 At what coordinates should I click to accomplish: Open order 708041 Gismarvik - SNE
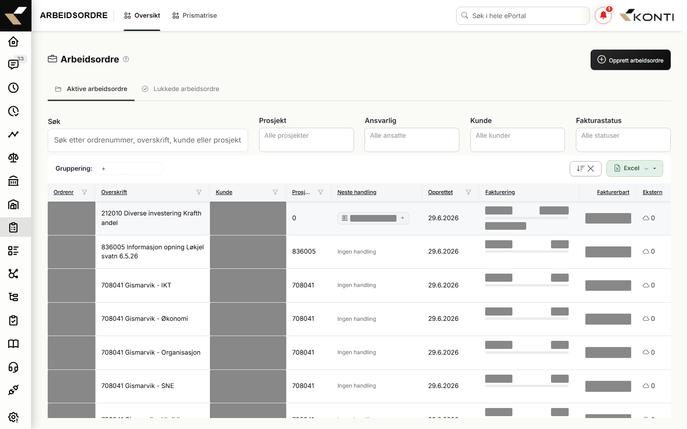tap(137, 386)
